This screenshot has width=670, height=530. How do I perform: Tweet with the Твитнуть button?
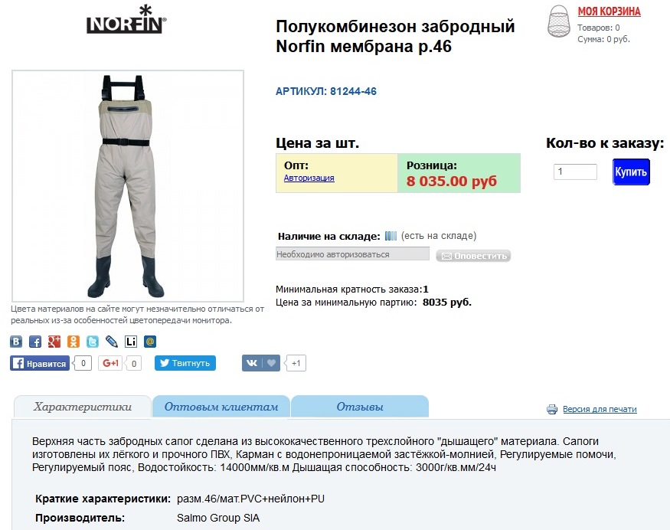tap(185, 363)
